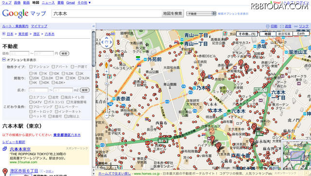Click the envelope send icon

pos(282,26)
